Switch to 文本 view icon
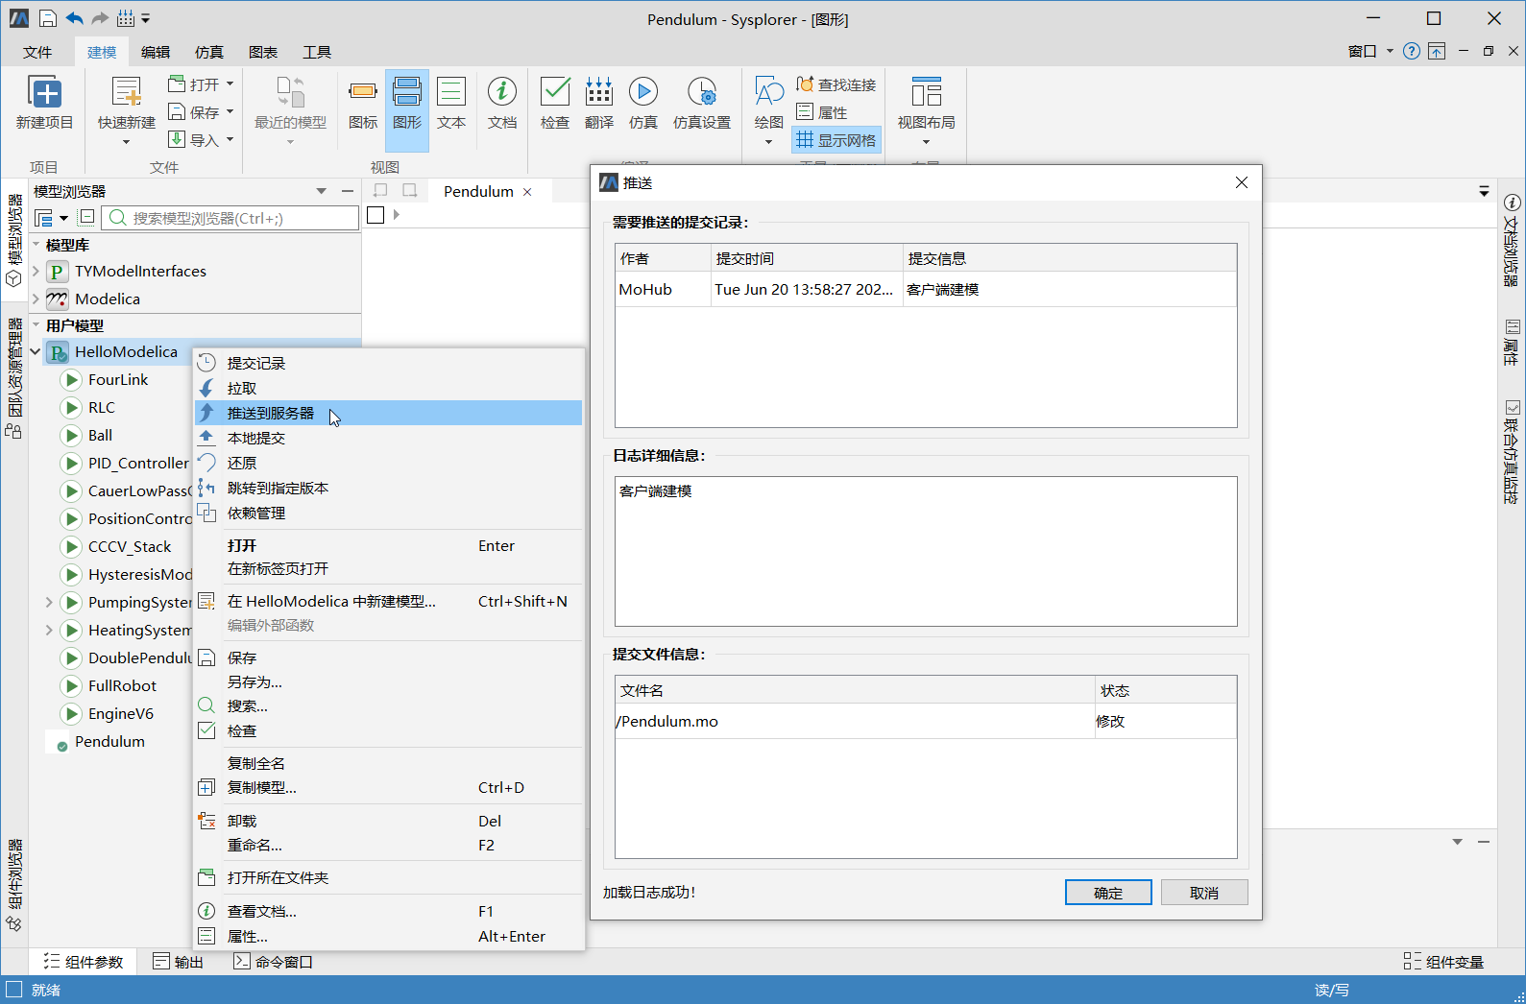 (451, 91)
